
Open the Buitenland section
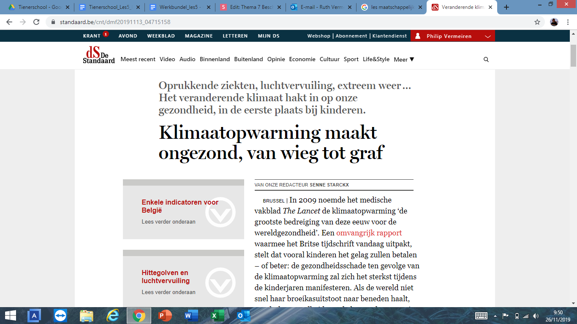pyautogui.click(x=249, y=59)
